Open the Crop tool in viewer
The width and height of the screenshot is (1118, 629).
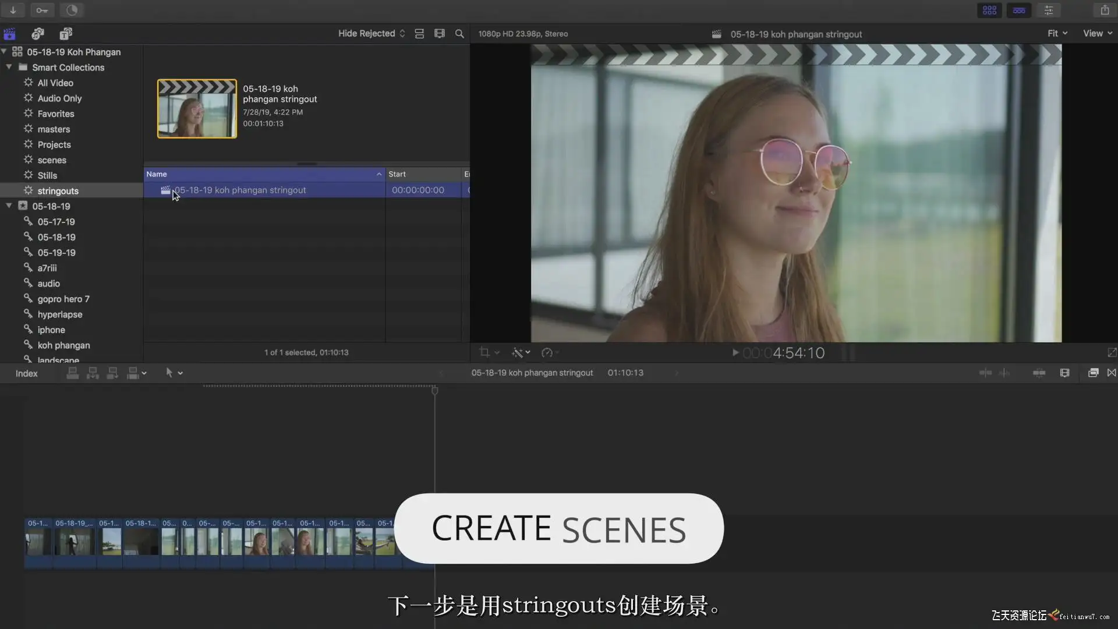point(484,352)
